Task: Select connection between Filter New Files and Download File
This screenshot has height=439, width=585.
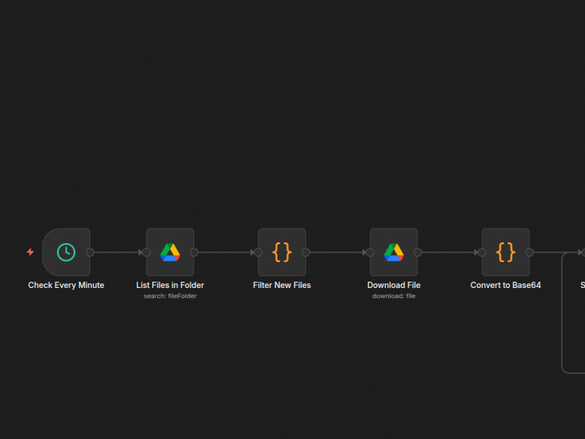Action: pos(336,252)
